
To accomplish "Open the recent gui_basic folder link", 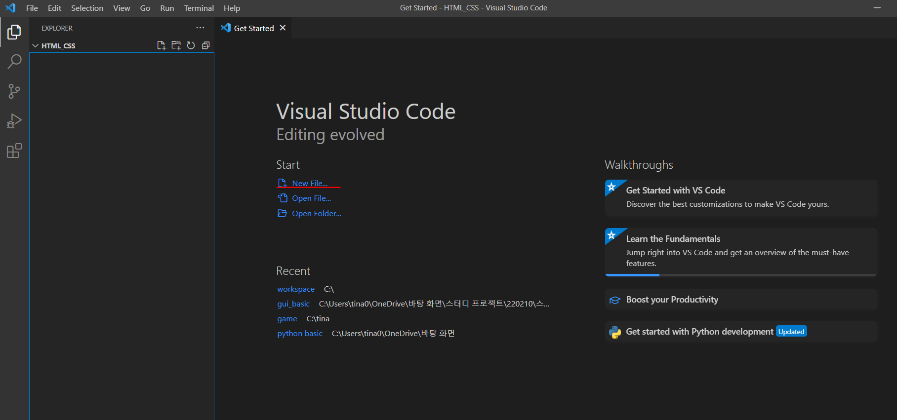I will pyautogui.click(x=293, y=304).
